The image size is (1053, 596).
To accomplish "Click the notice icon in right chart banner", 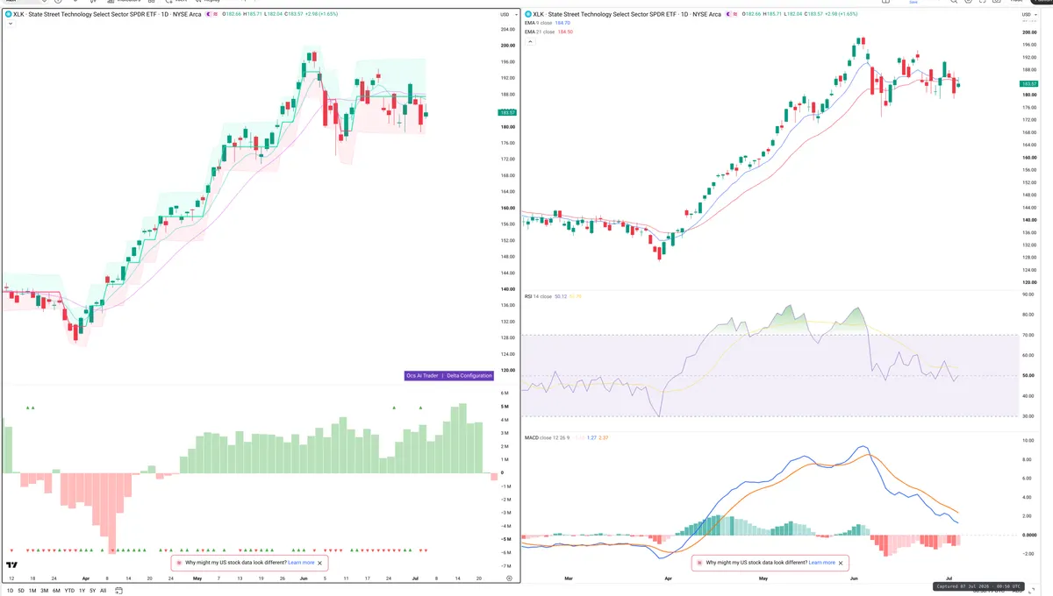I will [701, 563].
